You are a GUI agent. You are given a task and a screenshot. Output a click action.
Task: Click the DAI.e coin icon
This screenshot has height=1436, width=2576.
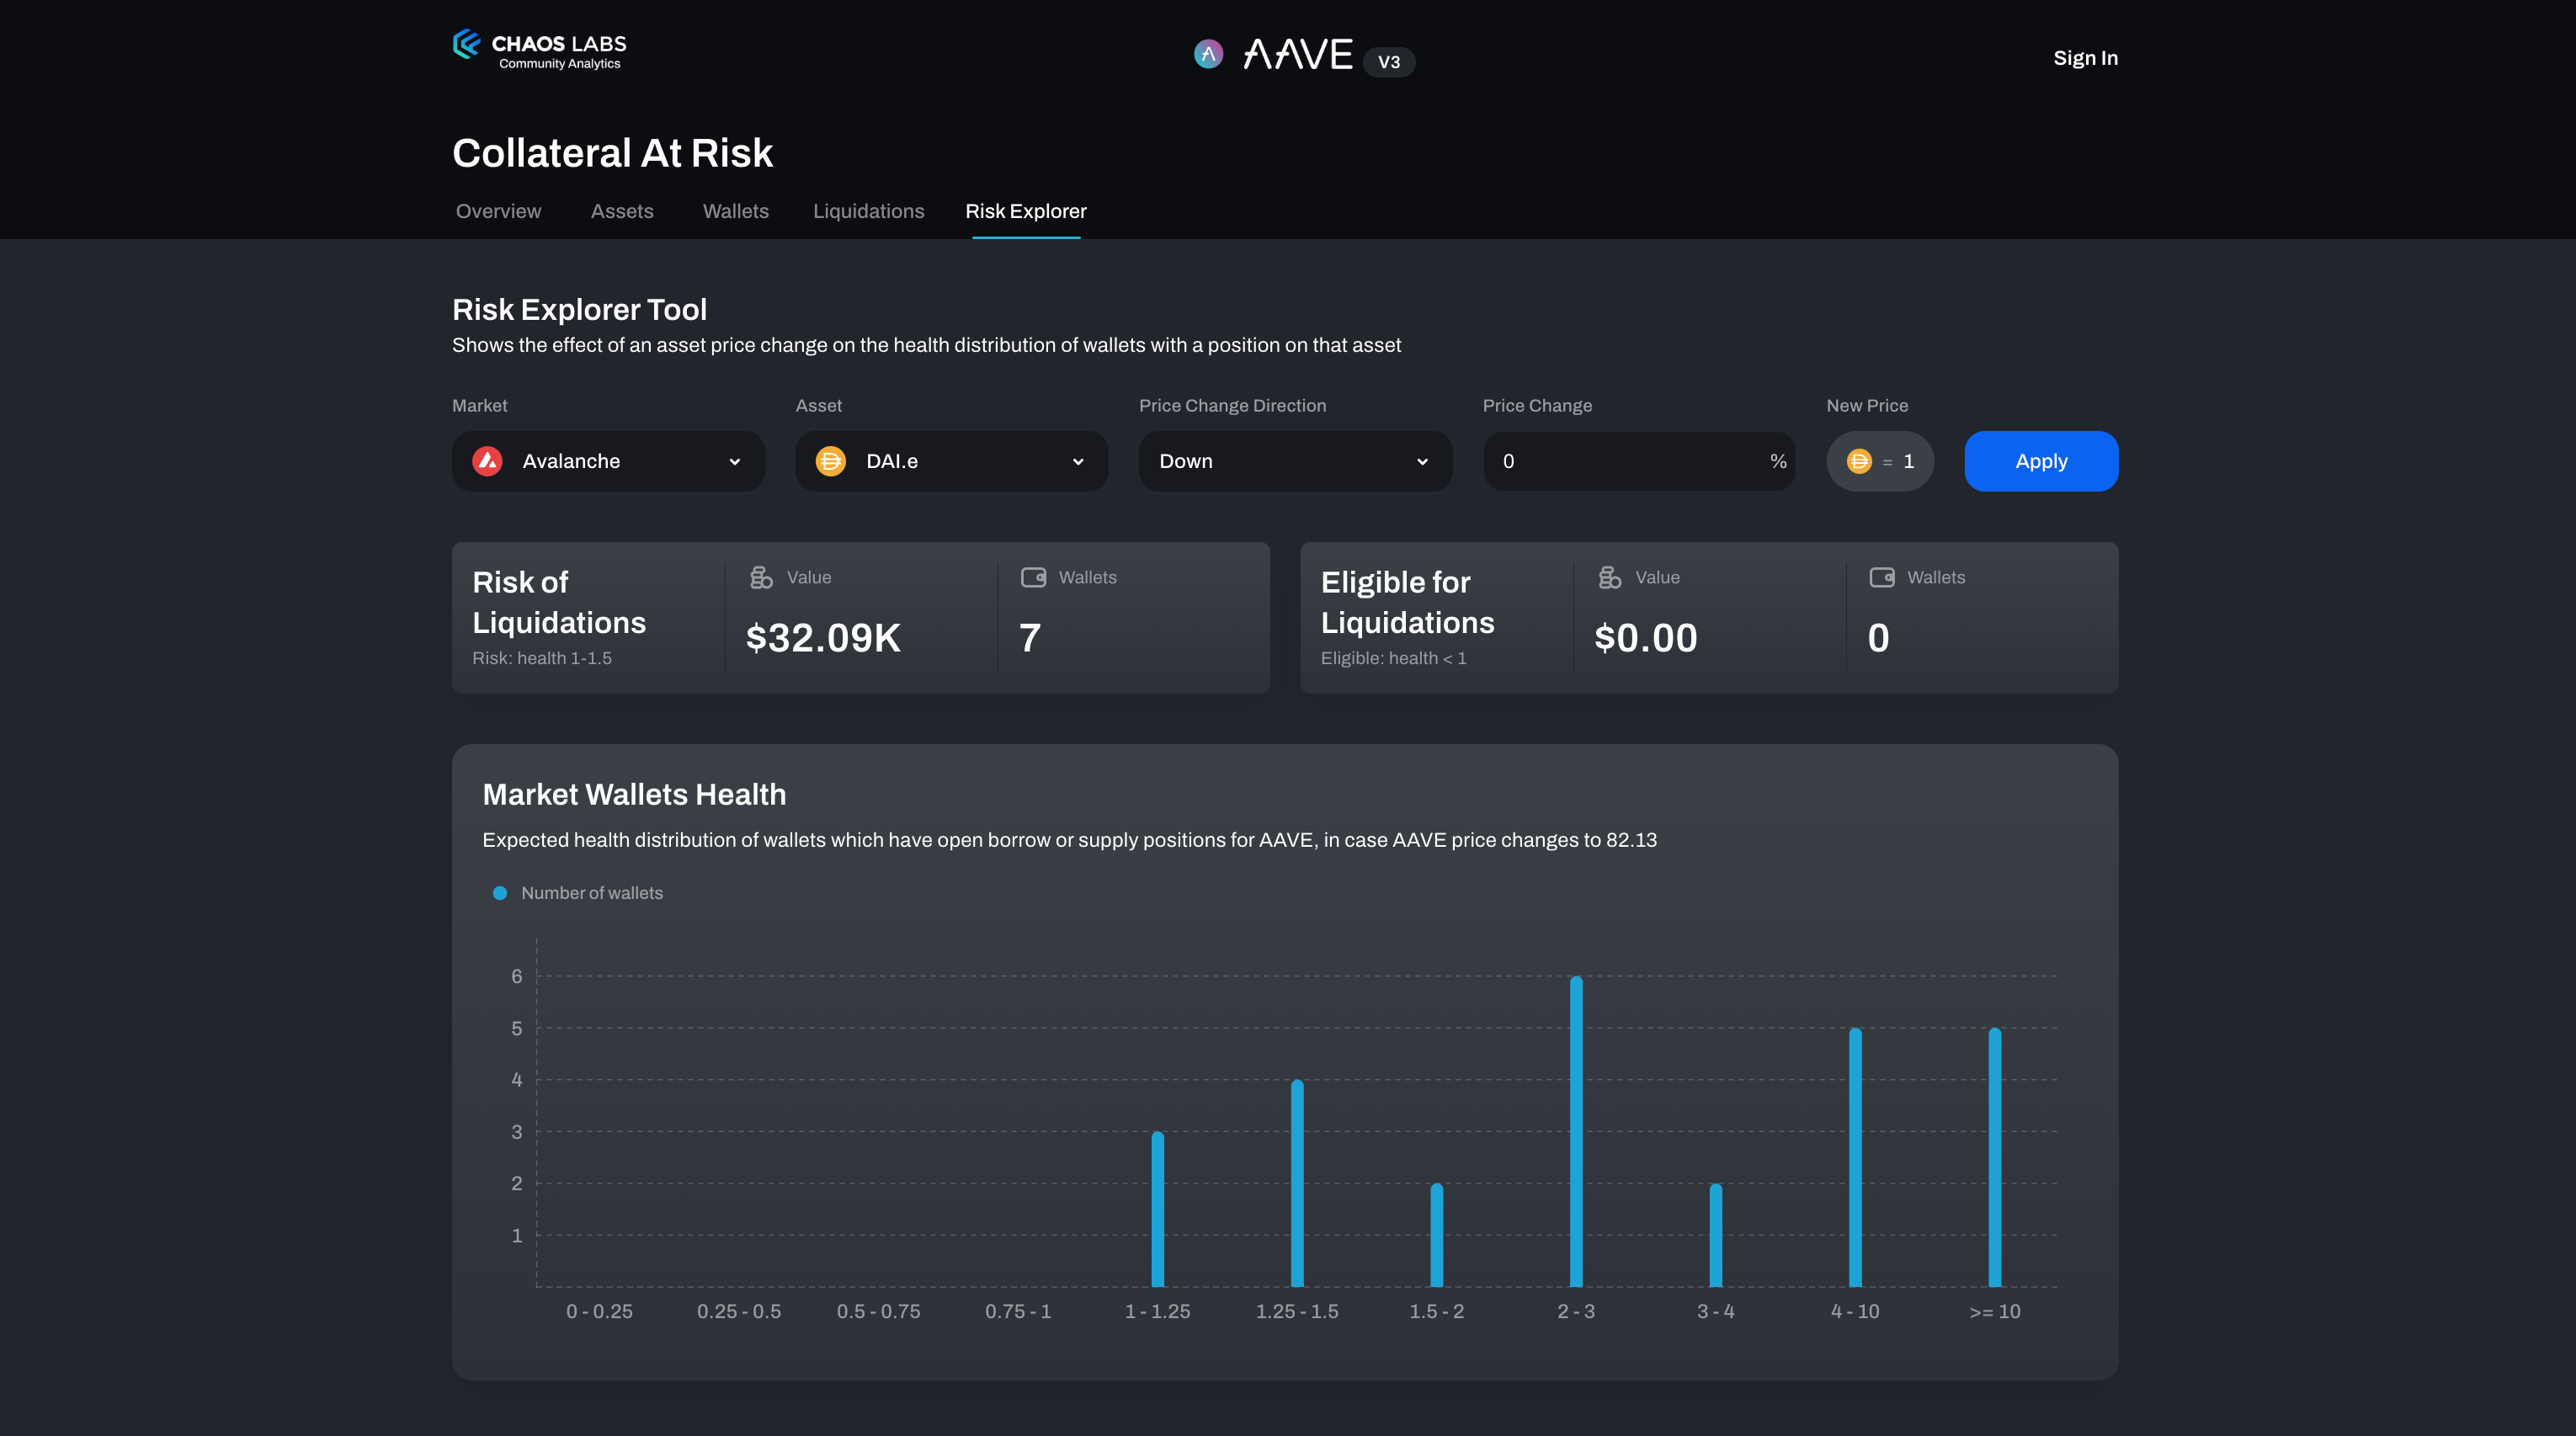(831, 461)
